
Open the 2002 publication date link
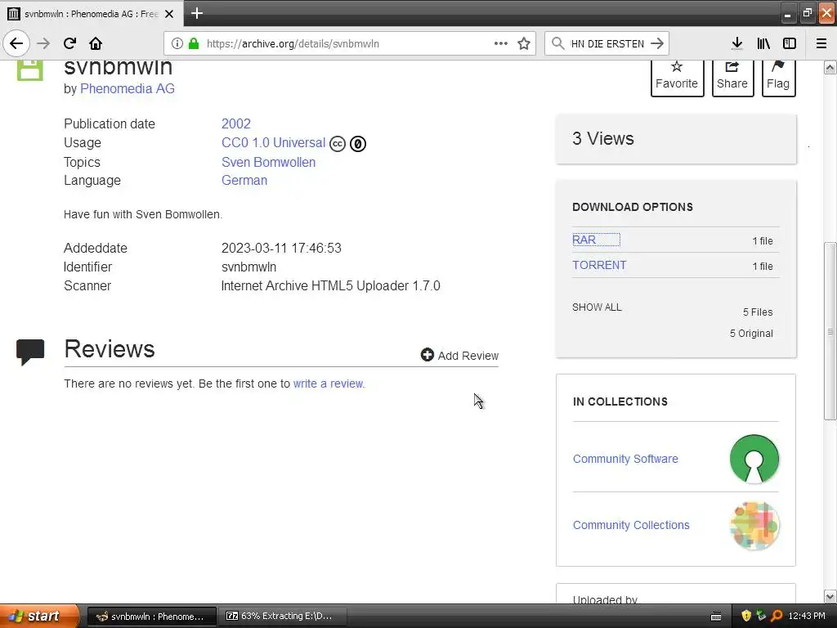pyautogui.click(x=236, y=124)
